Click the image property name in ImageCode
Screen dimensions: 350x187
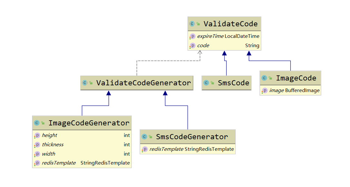coord(277,90)
